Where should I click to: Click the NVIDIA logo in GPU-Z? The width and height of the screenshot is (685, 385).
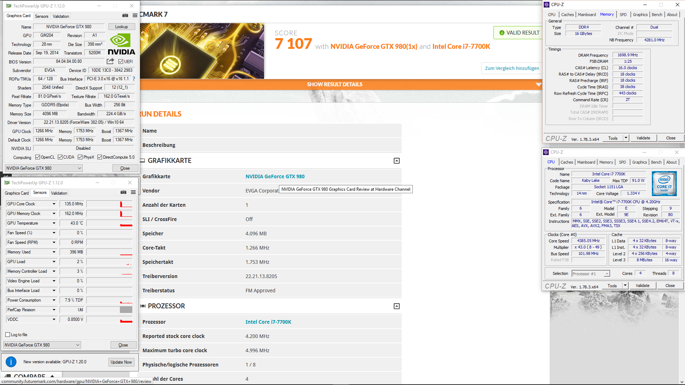click(121, 44)
